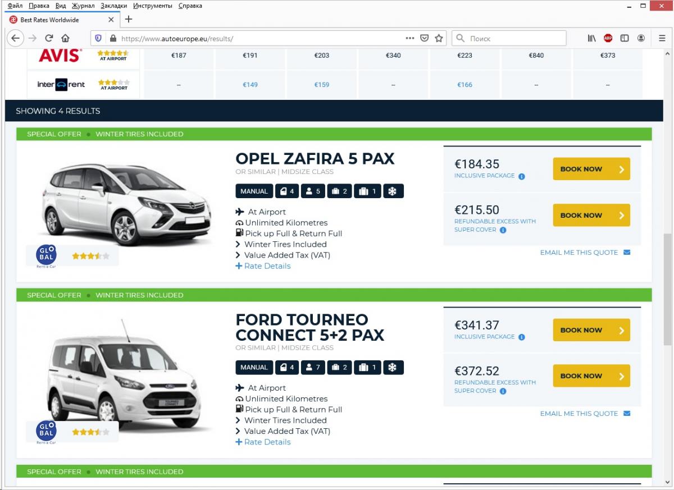Screen dimensions: 674x490
Task: Select the InterRent €149 rate
Action: pyautogui.click(x=250, y=85)
